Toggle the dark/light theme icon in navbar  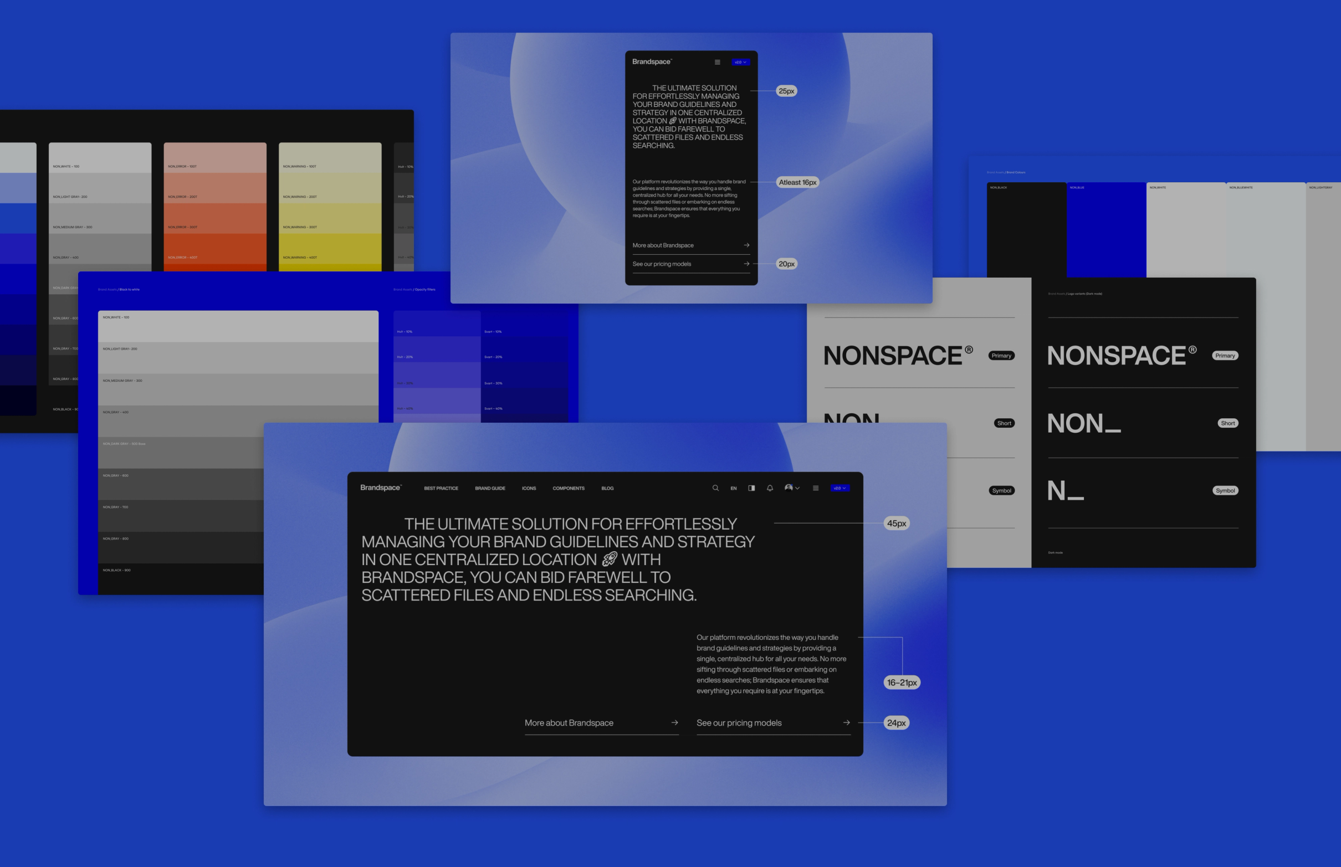coord(751,488)
